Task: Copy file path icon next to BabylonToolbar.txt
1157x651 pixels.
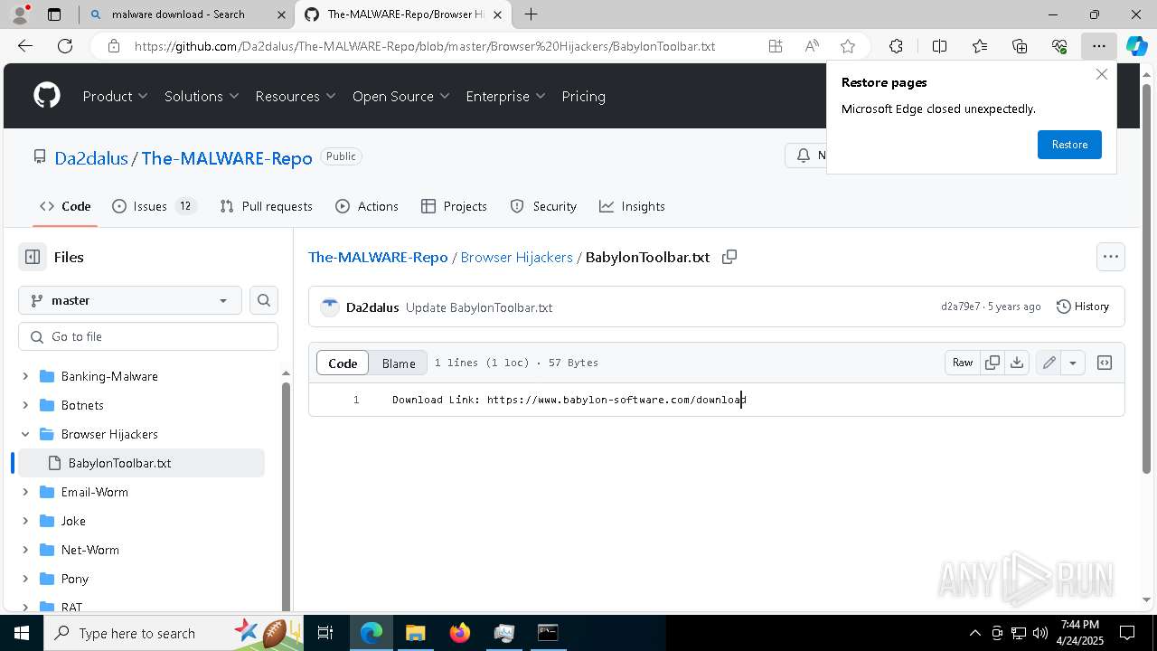Action: [729, 257]
